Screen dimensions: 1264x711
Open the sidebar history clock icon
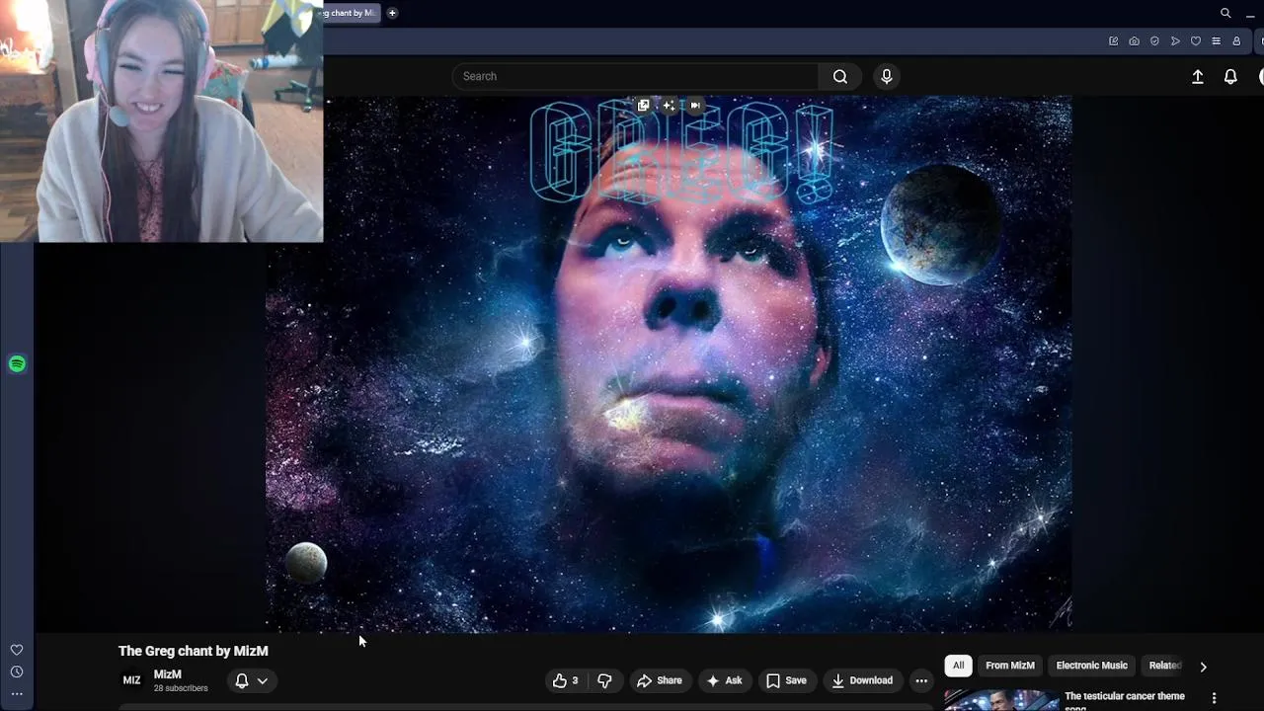[x=17, y=671]
